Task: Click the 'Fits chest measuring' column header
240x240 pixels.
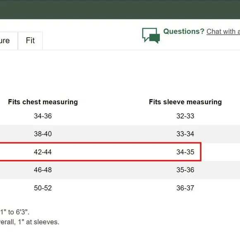Action: click(43, 102)
